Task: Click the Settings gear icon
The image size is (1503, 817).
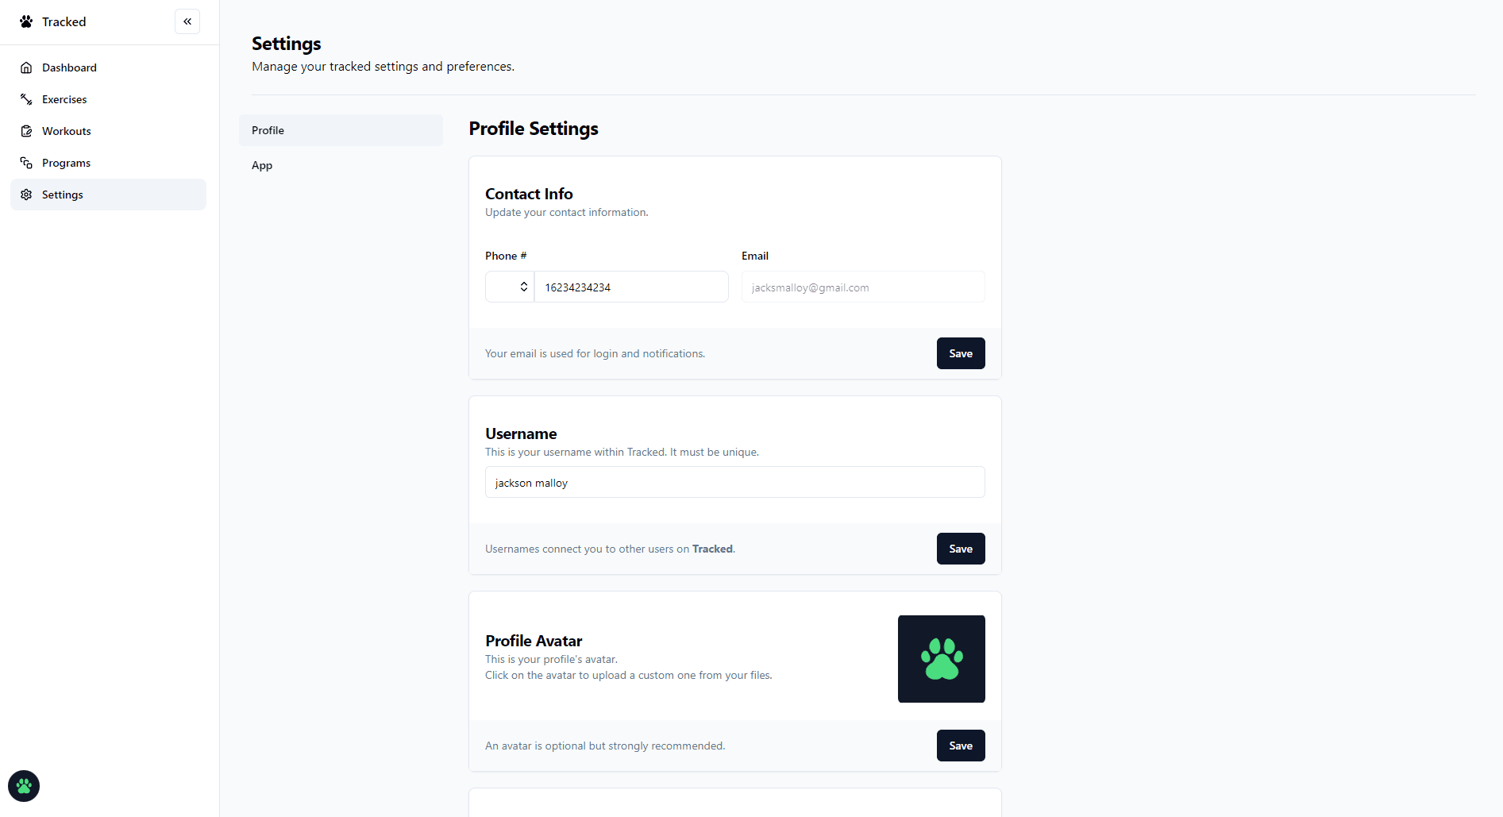Action: (26, 195)
